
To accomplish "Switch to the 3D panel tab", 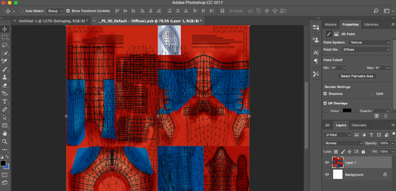I will click(x=328, y=125).
